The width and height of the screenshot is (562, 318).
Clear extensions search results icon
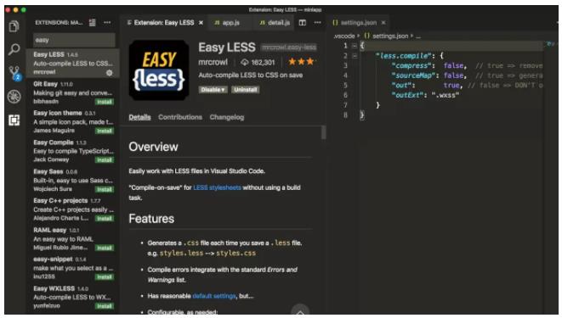[92, 23]
